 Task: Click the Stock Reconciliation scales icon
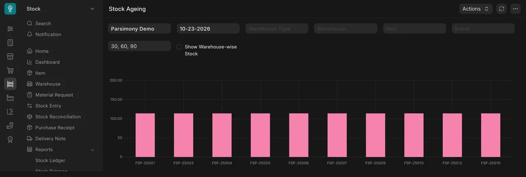click(x=30, y=117)
